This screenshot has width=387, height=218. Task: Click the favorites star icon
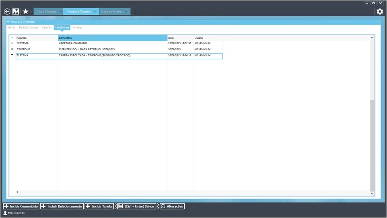(x=25, y=12)
